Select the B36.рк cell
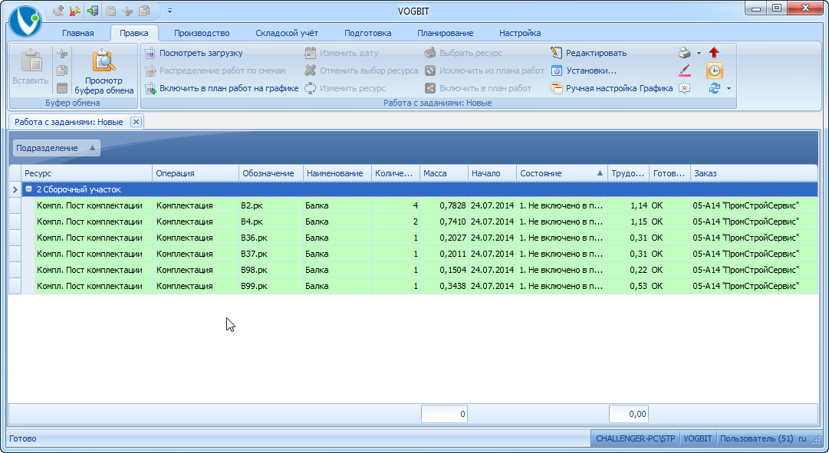The width and height of the screenshot is (829, 453). coord(271,238)
